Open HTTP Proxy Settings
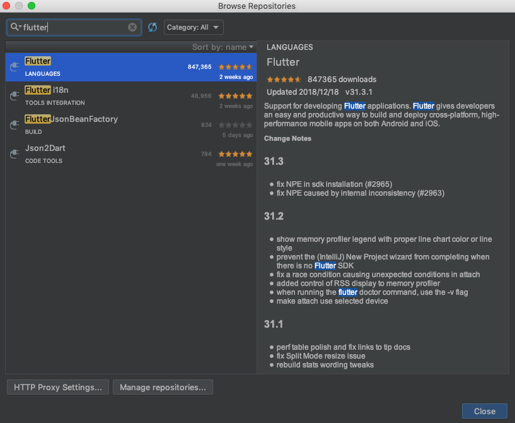 [58, 387]
